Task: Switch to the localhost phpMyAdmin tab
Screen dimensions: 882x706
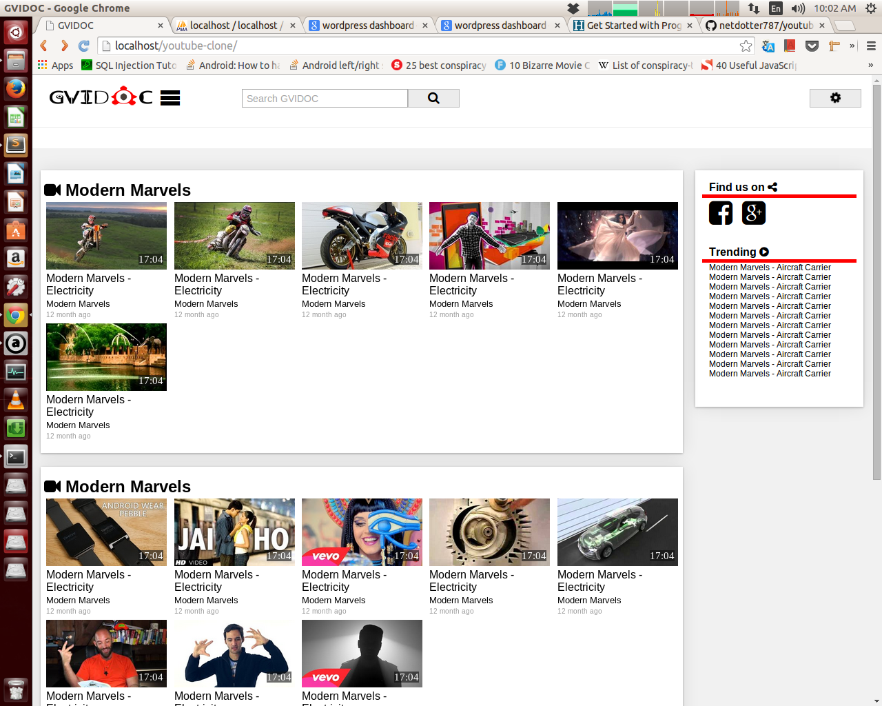Action: (x=236, y=26)
